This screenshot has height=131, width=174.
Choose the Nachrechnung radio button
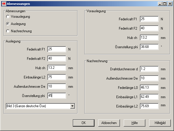tap(8, 31)
